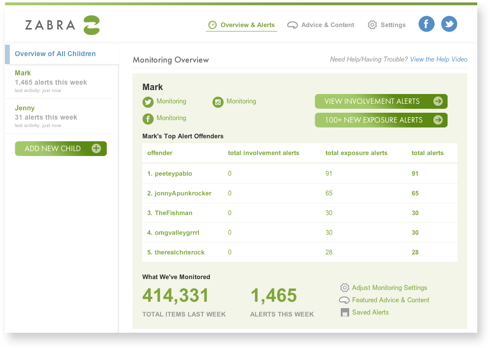Viewport: 490px width, 348px height.
Task: Click 100+ New Exposure Alerts button
Action: [x=381, y=120]
